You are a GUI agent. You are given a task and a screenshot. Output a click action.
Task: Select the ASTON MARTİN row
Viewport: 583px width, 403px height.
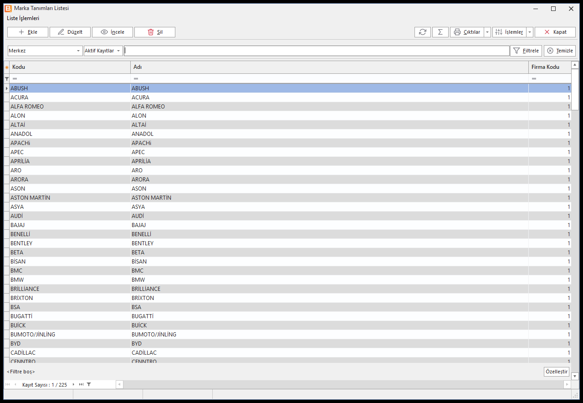(290, 198)
